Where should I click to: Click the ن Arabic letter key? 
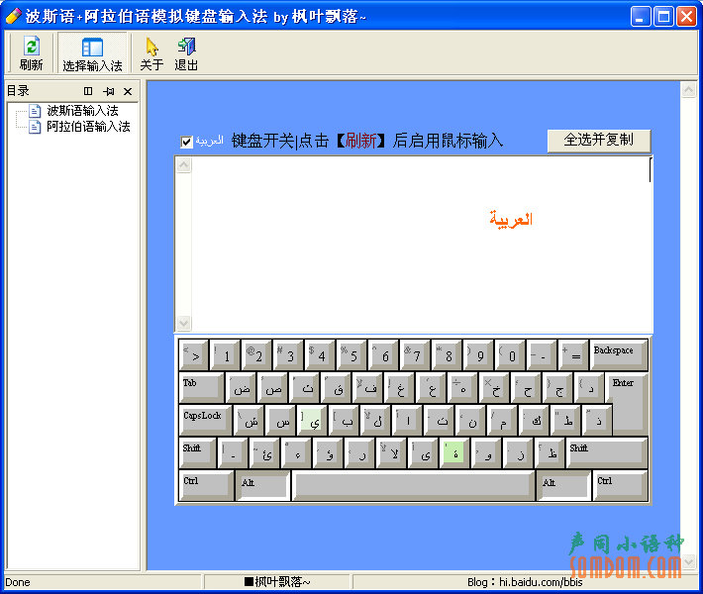470,420
